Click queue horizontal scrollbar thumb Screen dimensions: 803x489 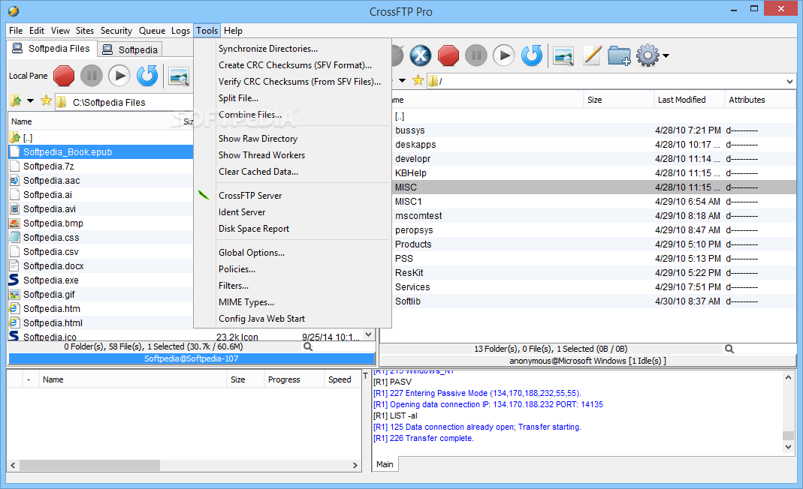click(x=89, y=466)
